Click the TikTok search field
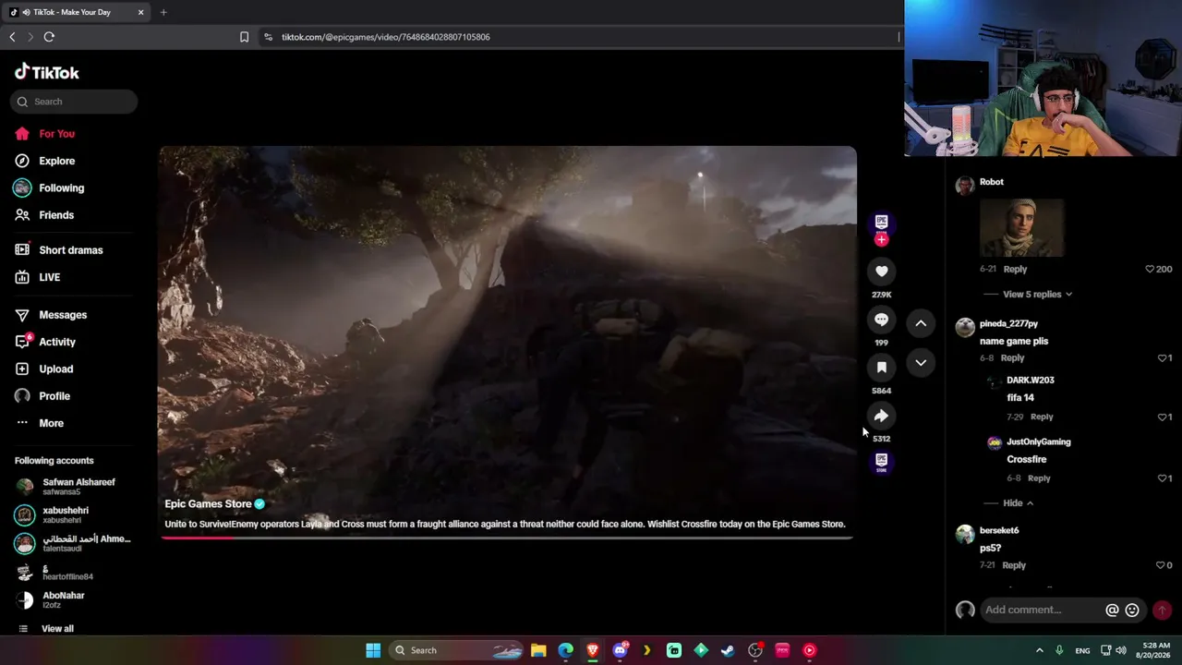Viewport: 1182px width, 665px height. coord(74,102)
